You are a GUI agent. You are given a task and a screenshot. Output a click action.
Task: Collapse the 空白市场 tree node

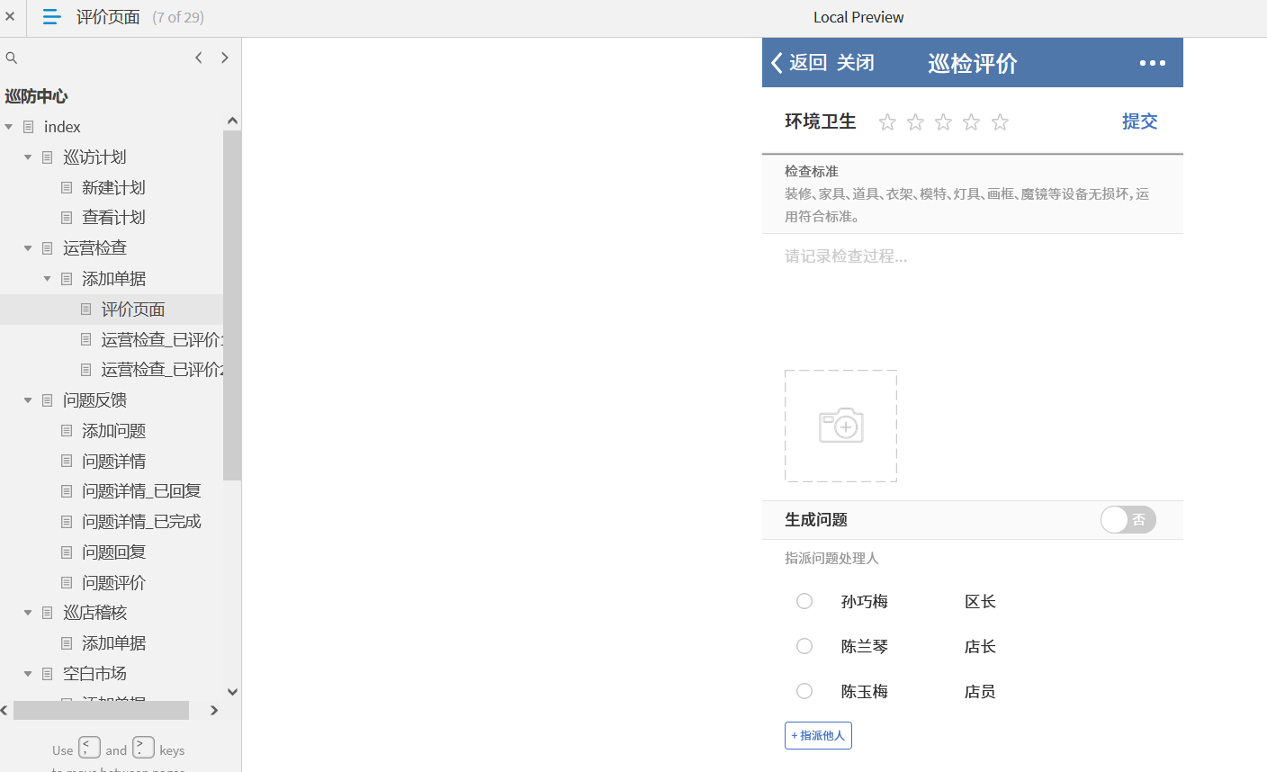tap(28, 674)
